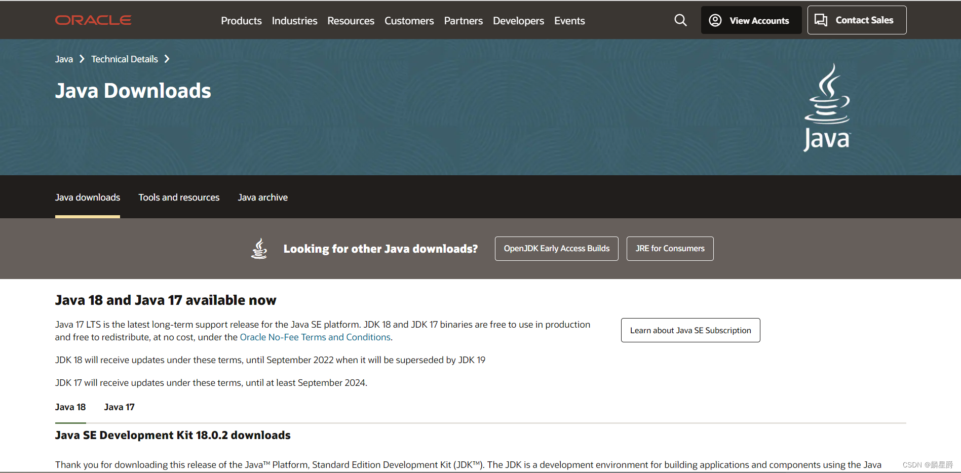
Task: Open the Products menu
Action: click(241, 21)
